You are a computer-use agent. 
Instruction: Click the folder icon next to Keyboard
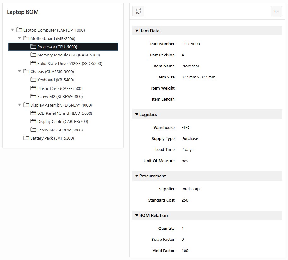(33, 80)
